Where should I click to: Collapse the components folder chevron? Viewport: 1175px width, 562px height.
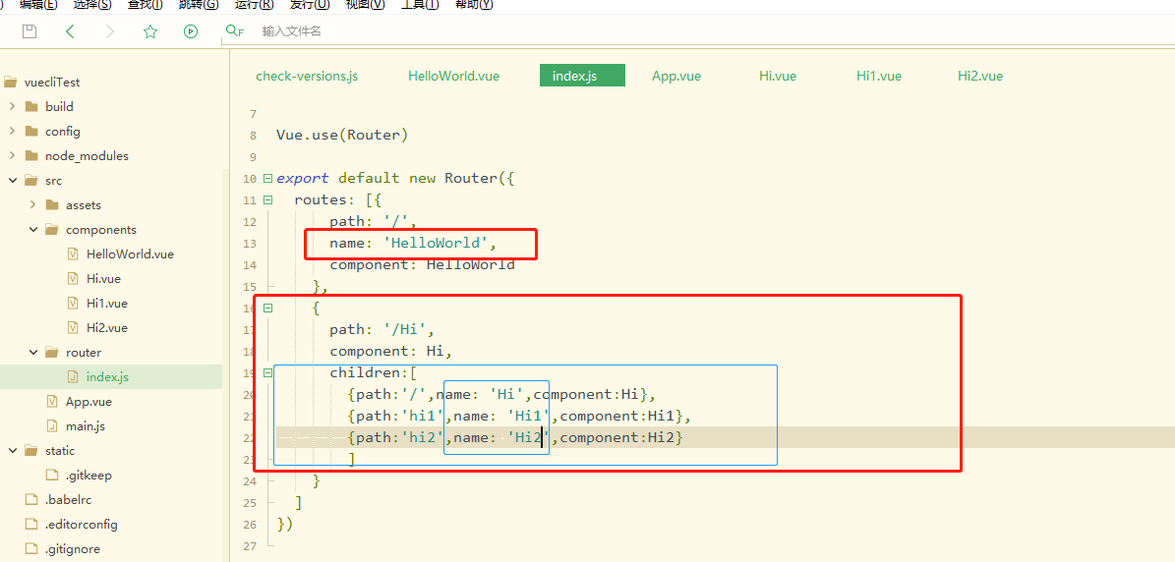(x=33, y=229)
